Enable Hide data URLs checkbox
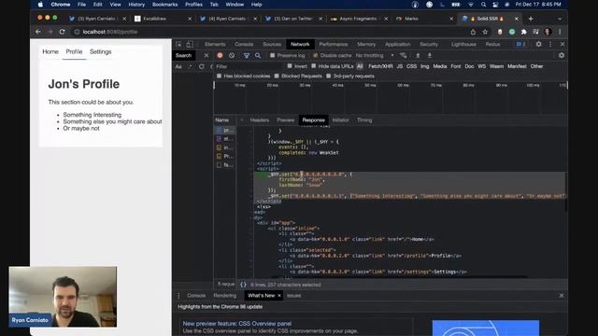 [314, 66]
